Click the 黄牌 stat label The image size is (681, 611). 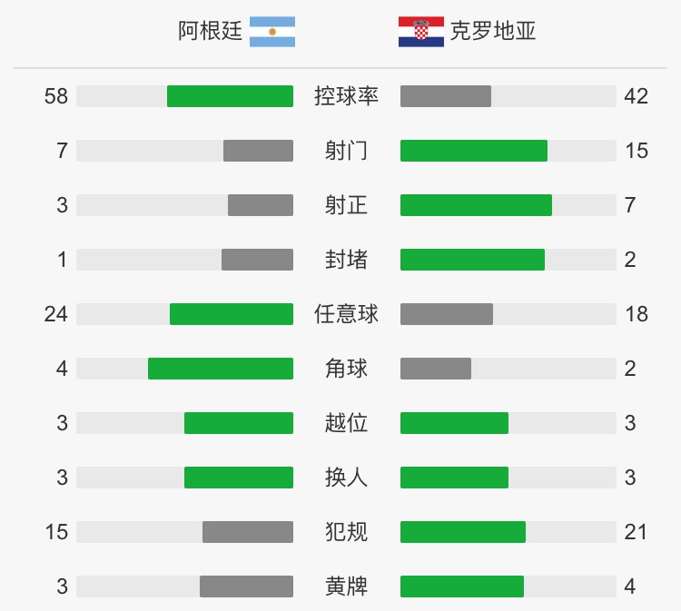[x=347, y=586]
